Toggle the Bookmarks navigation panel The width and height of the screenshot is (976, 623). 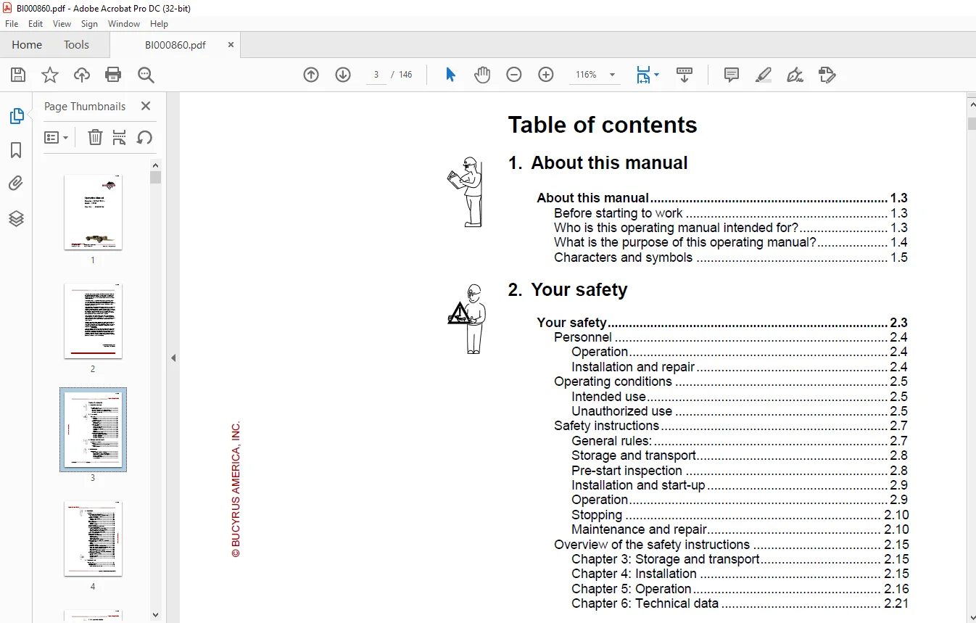[x=16, y=150]
